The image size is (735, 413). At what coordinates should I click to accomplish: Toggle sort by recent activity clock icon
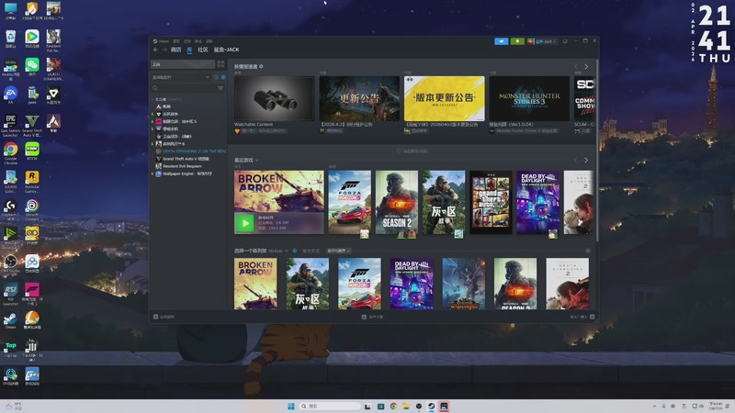pyautogui.click(x=216, y=77)
